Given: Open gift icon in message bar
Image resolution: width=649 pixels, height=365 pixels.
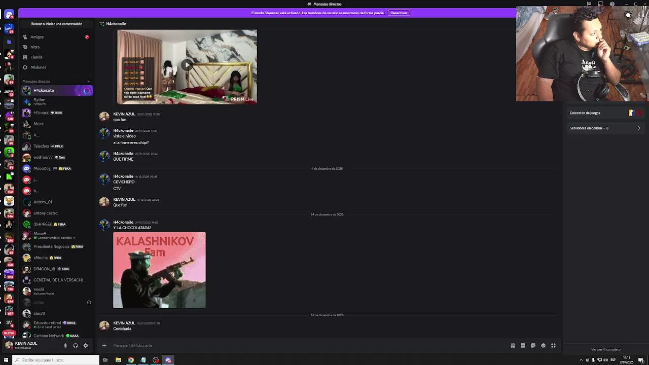Looking at the screenshot, I should tap(513, 345).
